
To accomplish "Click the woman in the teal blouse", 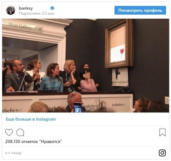I will 52,78.
